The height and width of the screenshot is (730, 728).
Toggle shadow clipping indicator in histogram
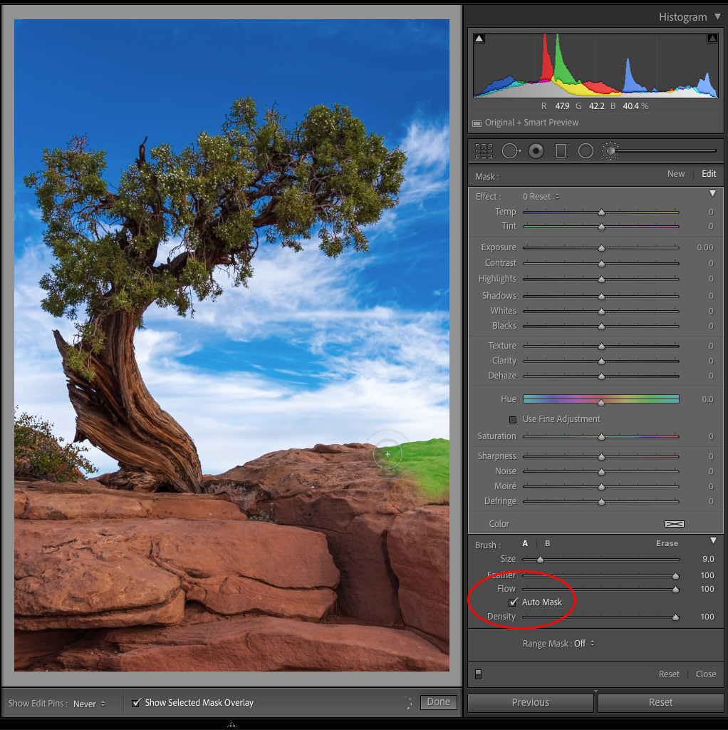click(x=479, y=38)
